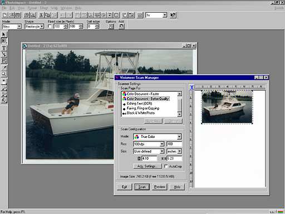Click the boat preview thumbnail in Scan Manager
Viewport: 285px width, 214px height.
(227, 107)
